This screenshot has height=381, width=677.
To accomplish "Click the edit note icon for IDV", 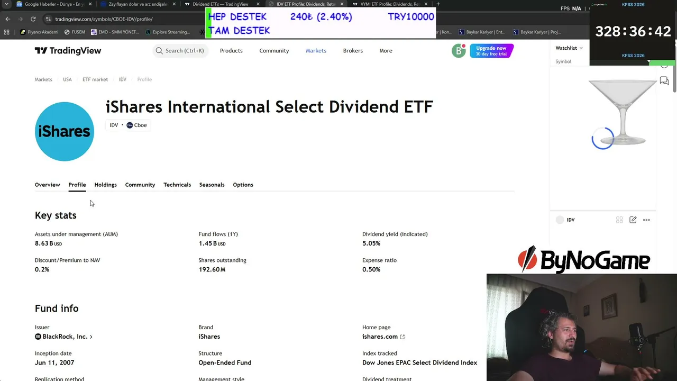I will 633,220.
